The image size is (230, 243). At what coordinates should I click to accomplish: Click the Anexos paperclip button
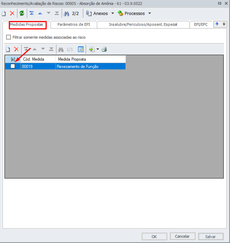click(x=97, y=13)
